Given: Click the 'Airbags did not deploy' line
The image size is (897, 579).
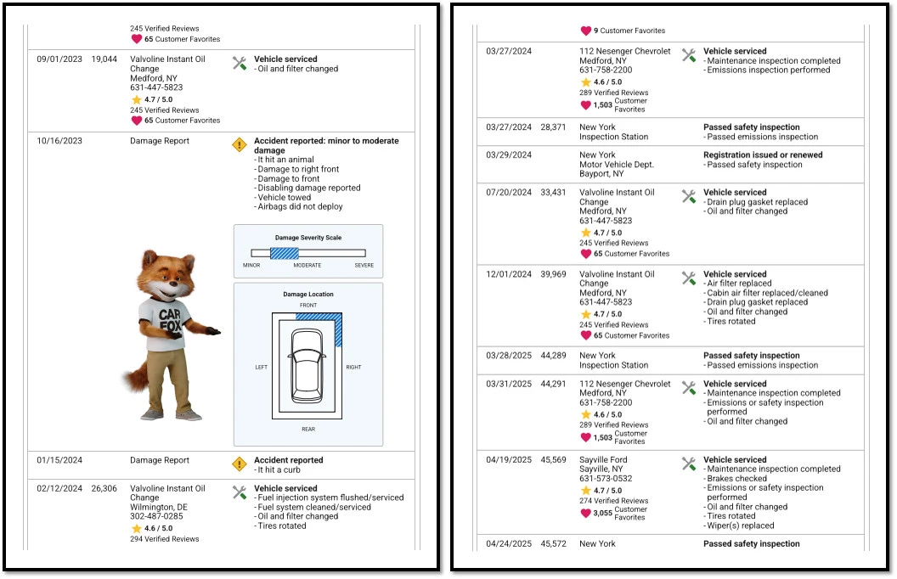Looking at the screenshot, I should click(x=299, y=207).
